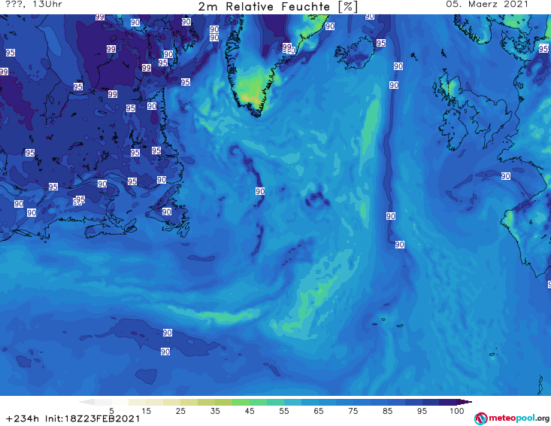This screenshot has width=551, height=426.
Task: Click the '85' label on color scale
Action: (387, 411)
